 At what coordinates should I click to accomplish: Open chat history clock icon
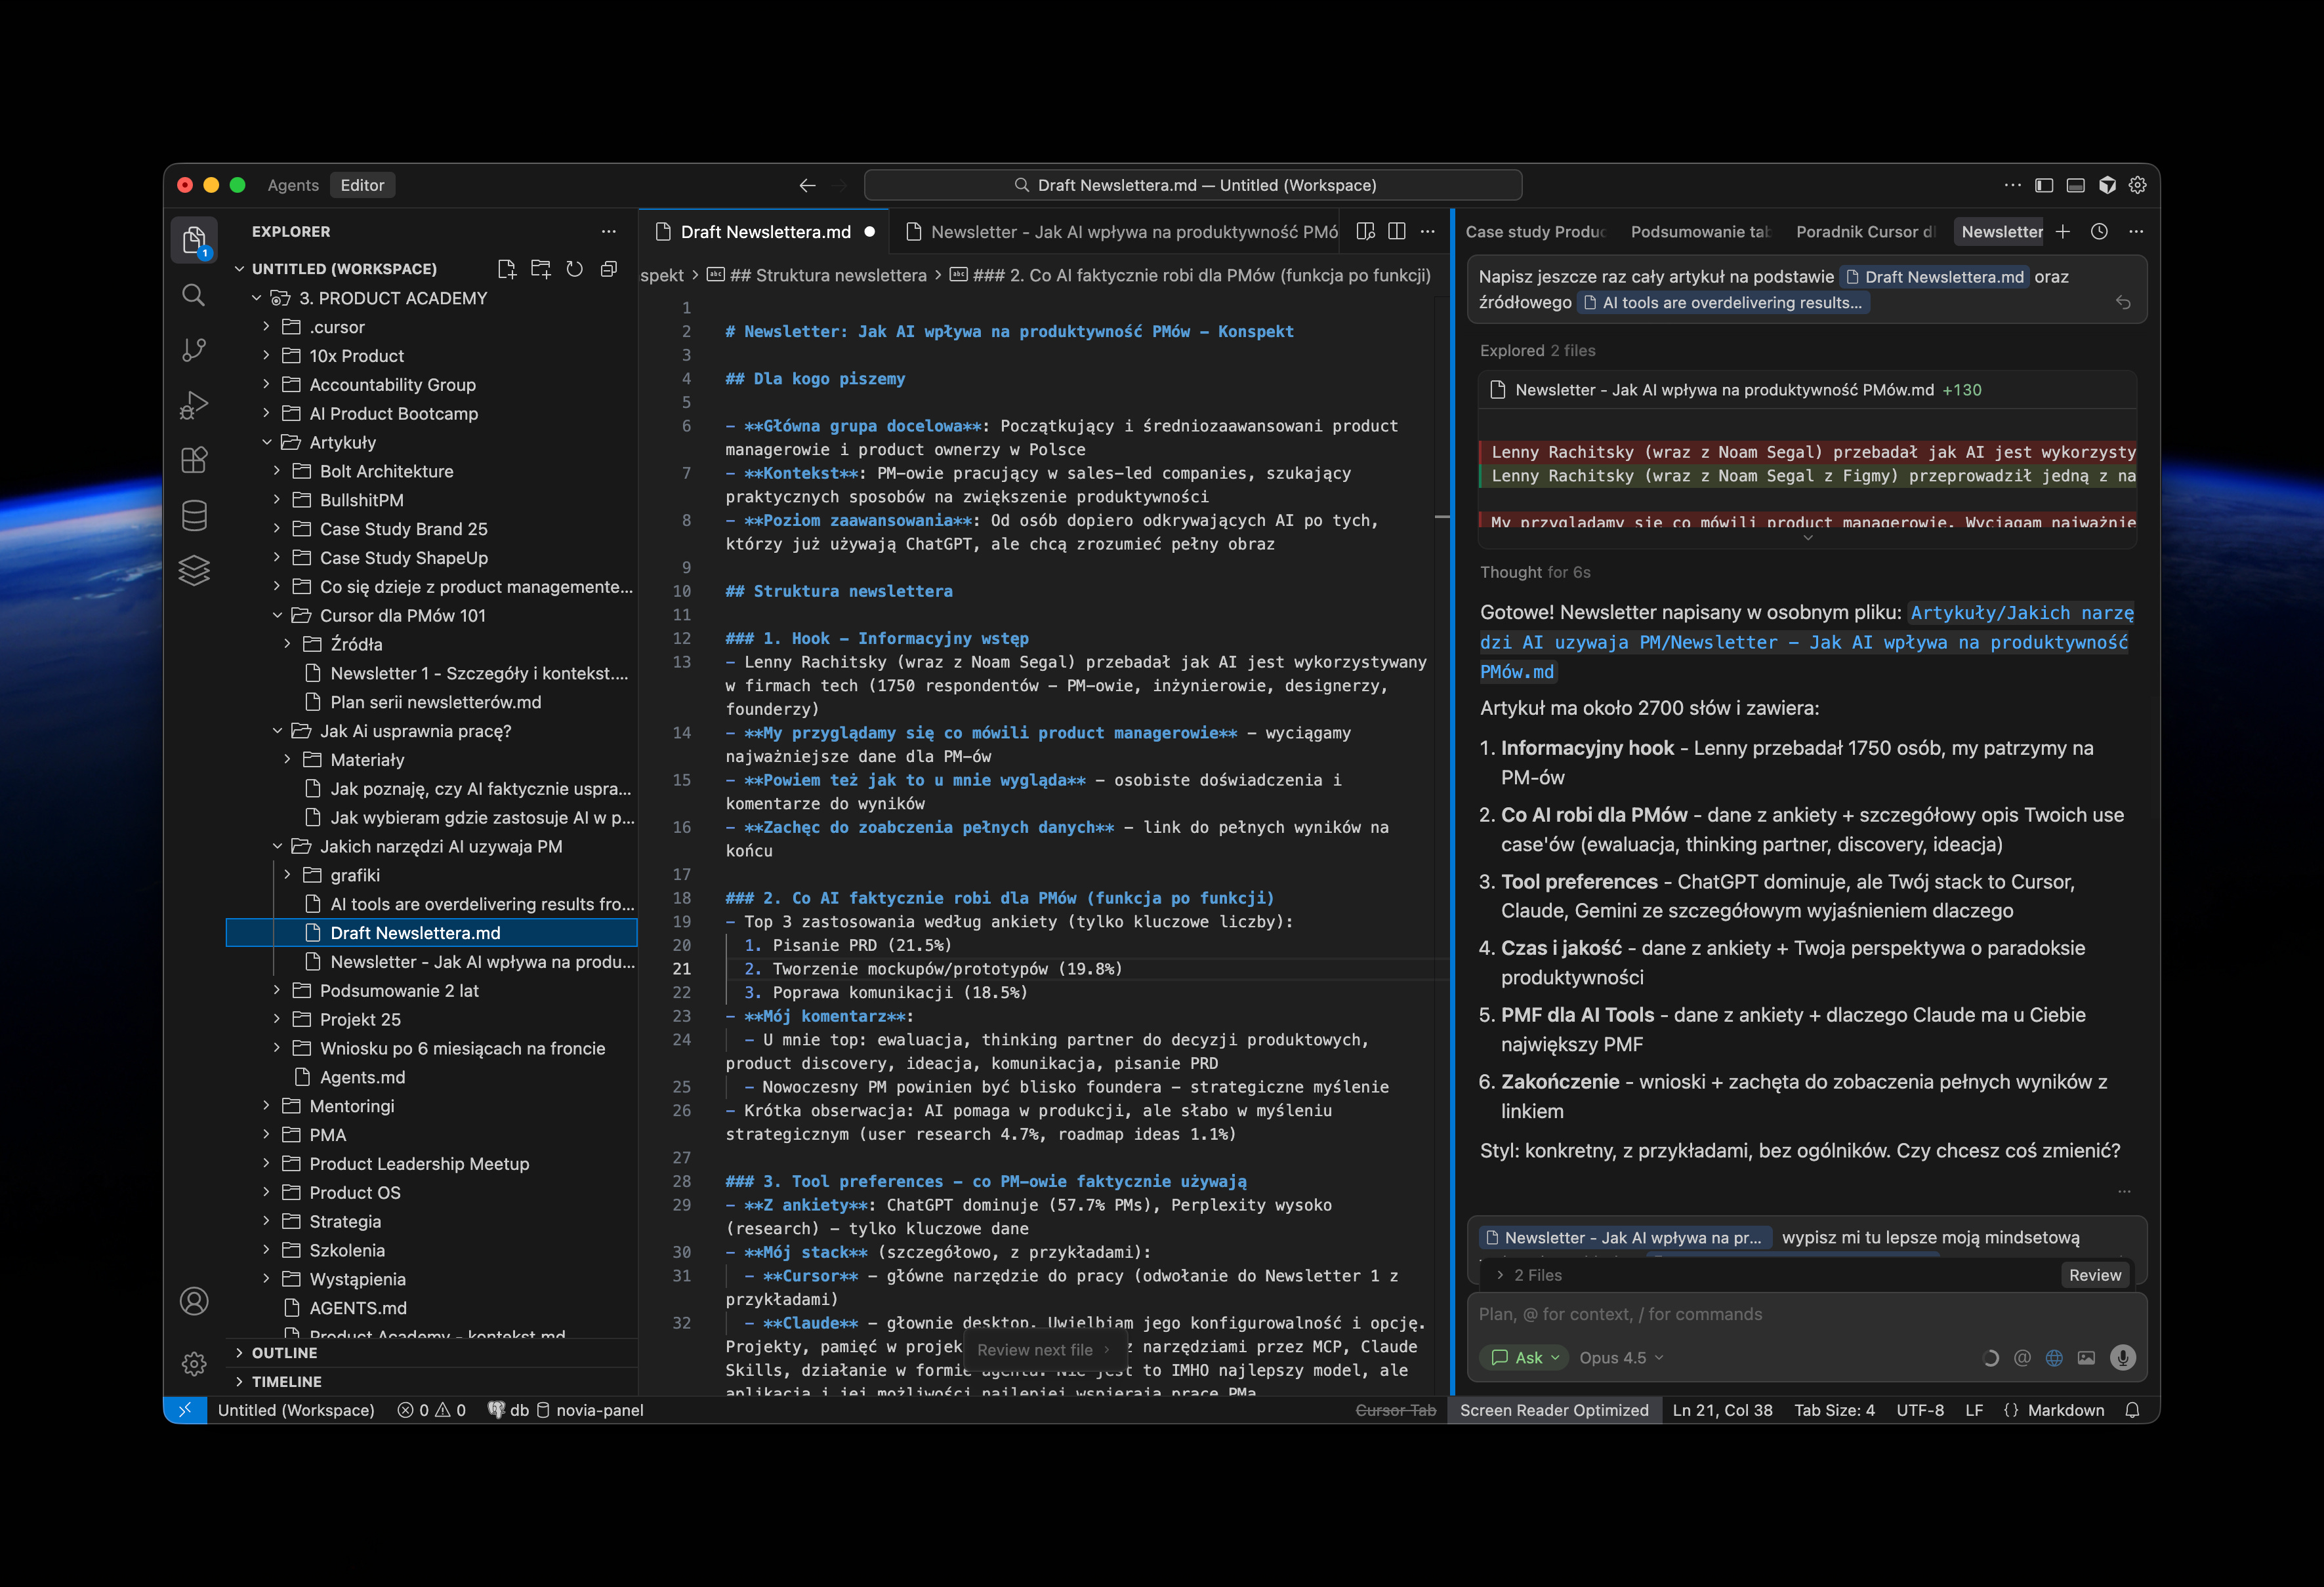[x=2099, y=232]
